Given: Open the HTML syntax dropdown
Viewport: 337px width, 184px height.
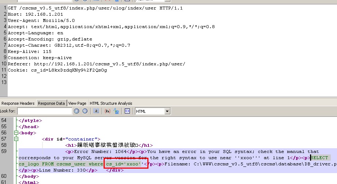Looking at the screenshot, I should click(167, 111).
